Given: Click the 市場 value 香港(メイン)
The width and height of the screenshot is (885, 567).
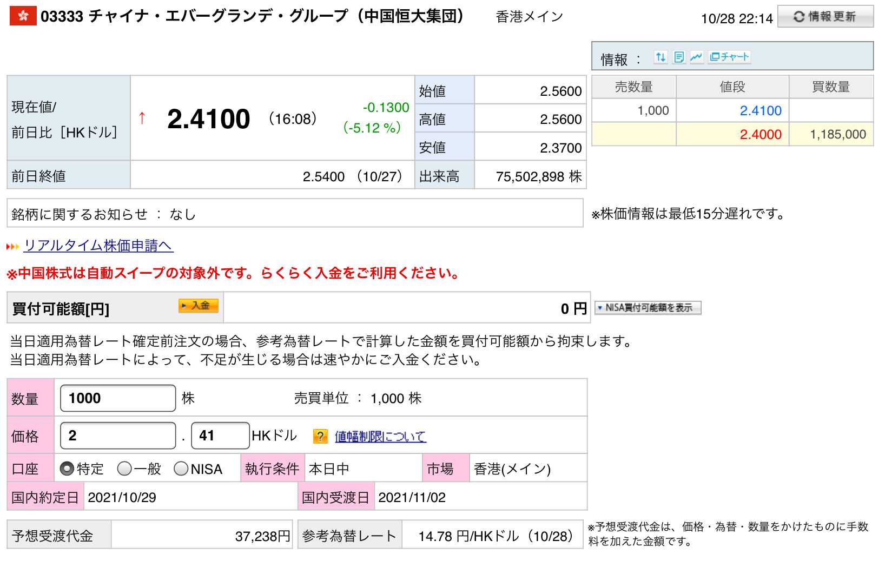Looking at the screenshot, I should click(512, 469).
